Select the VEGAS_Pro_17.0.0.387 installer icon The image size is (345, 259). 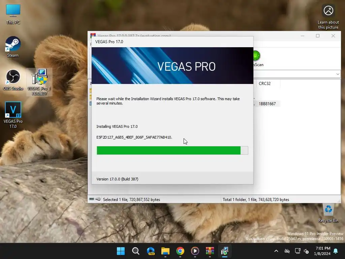pos(39,82)
